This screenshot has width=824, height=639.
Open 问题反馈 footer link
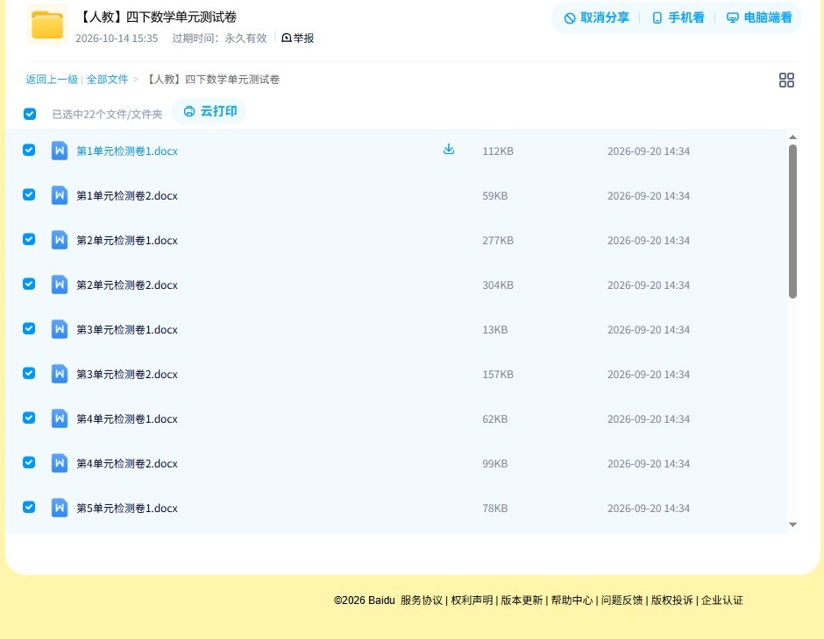coord(622,600)
